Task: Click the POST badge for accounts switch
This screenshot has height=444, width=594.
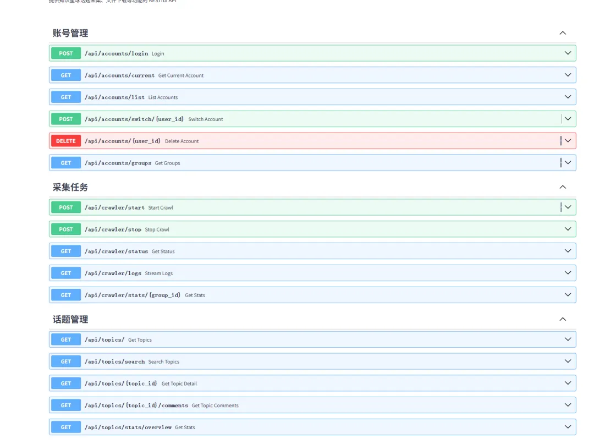Action: (x=66, y=119)
